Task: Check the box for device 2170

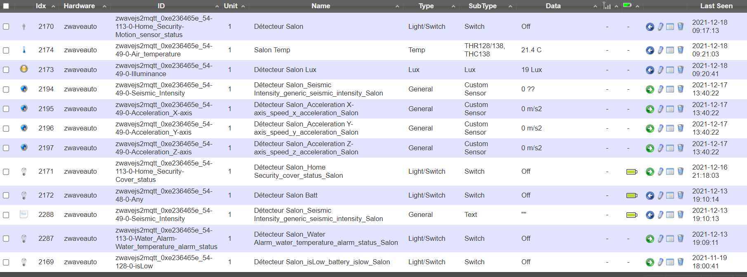Action: click(x=6, y=26)
